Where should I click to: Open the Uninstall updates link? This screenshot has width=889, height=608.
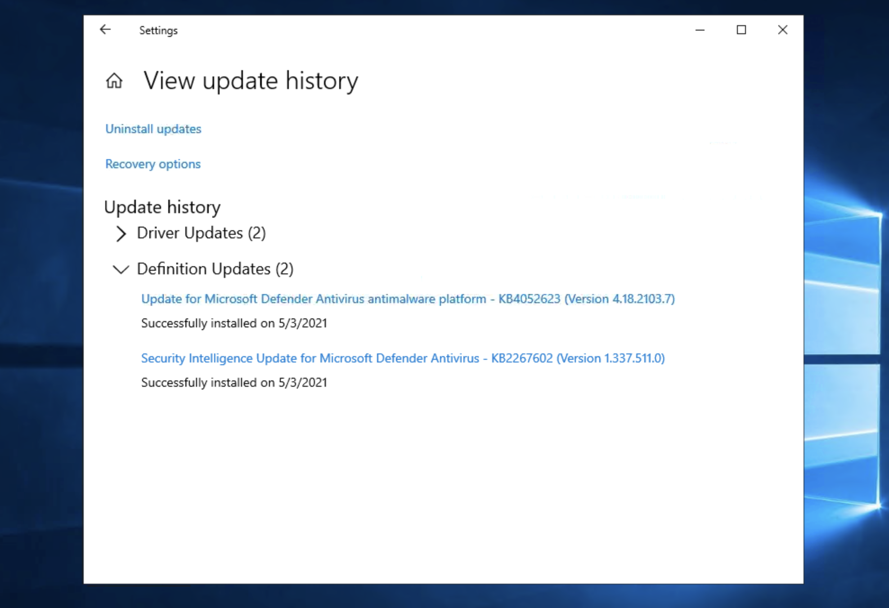pyautogui.click(x=153, y=129)
